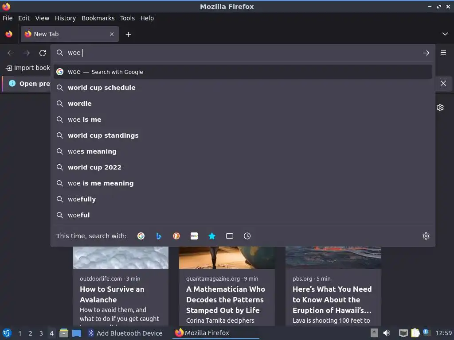Open the View menu
This screenshot has width=454, height=340.
pos(42,18)
